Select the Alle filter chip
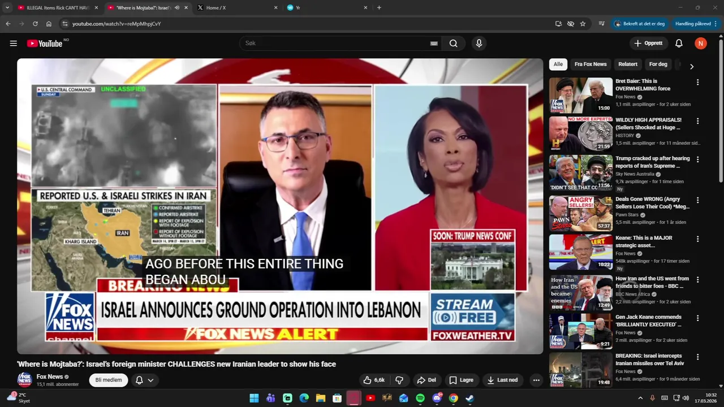Viewport: 724px width, 407px height. (x=558, y=64)
